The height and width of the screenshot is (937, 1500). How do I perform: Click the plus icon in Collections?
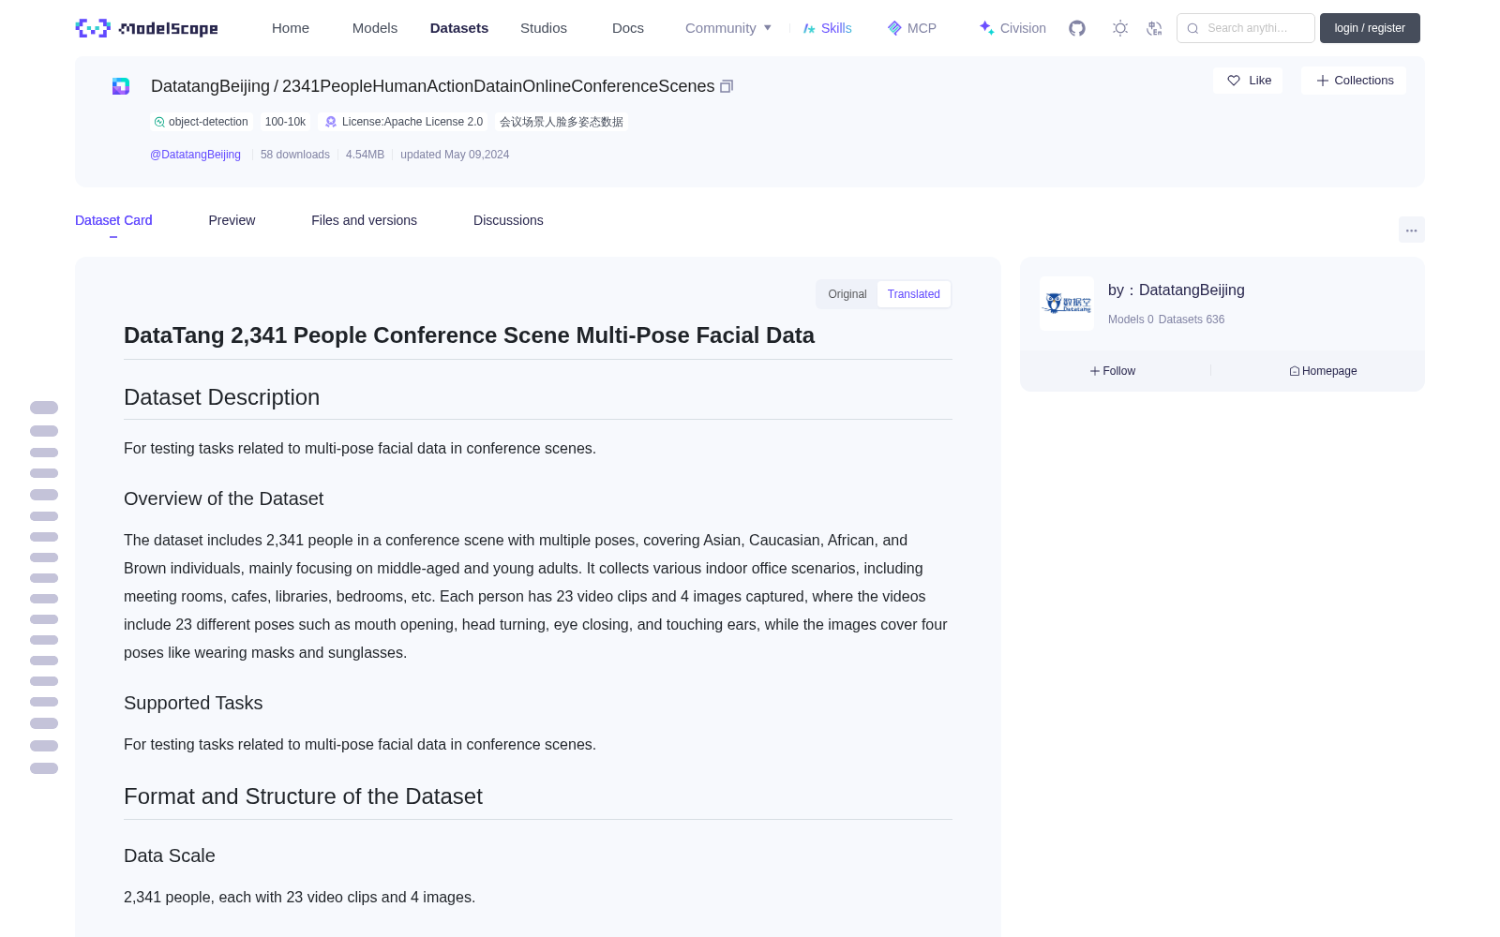[x=1323, y=81]
